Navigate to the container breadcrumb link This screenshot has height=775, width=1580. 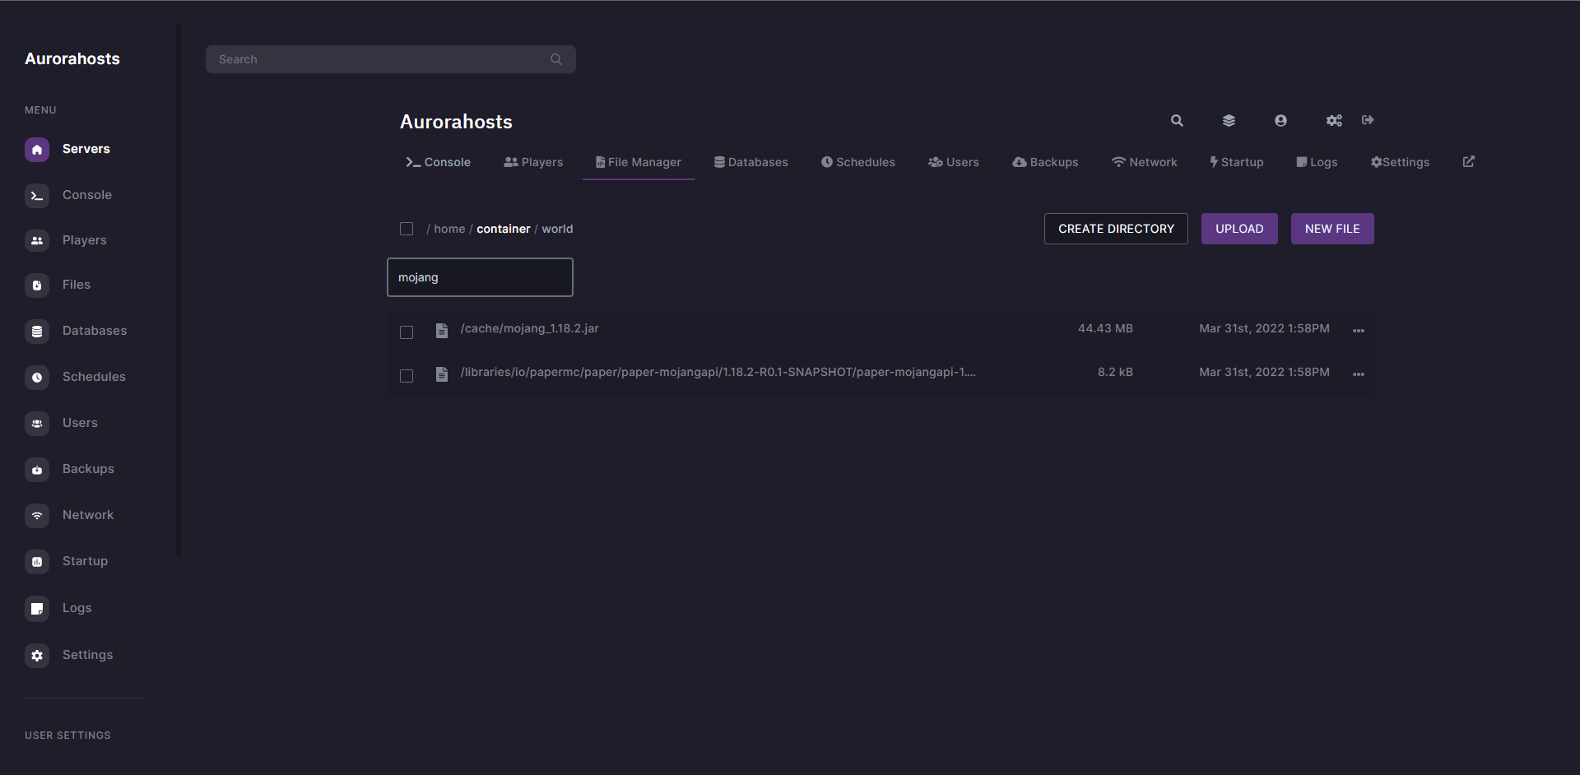coord(504,229)
